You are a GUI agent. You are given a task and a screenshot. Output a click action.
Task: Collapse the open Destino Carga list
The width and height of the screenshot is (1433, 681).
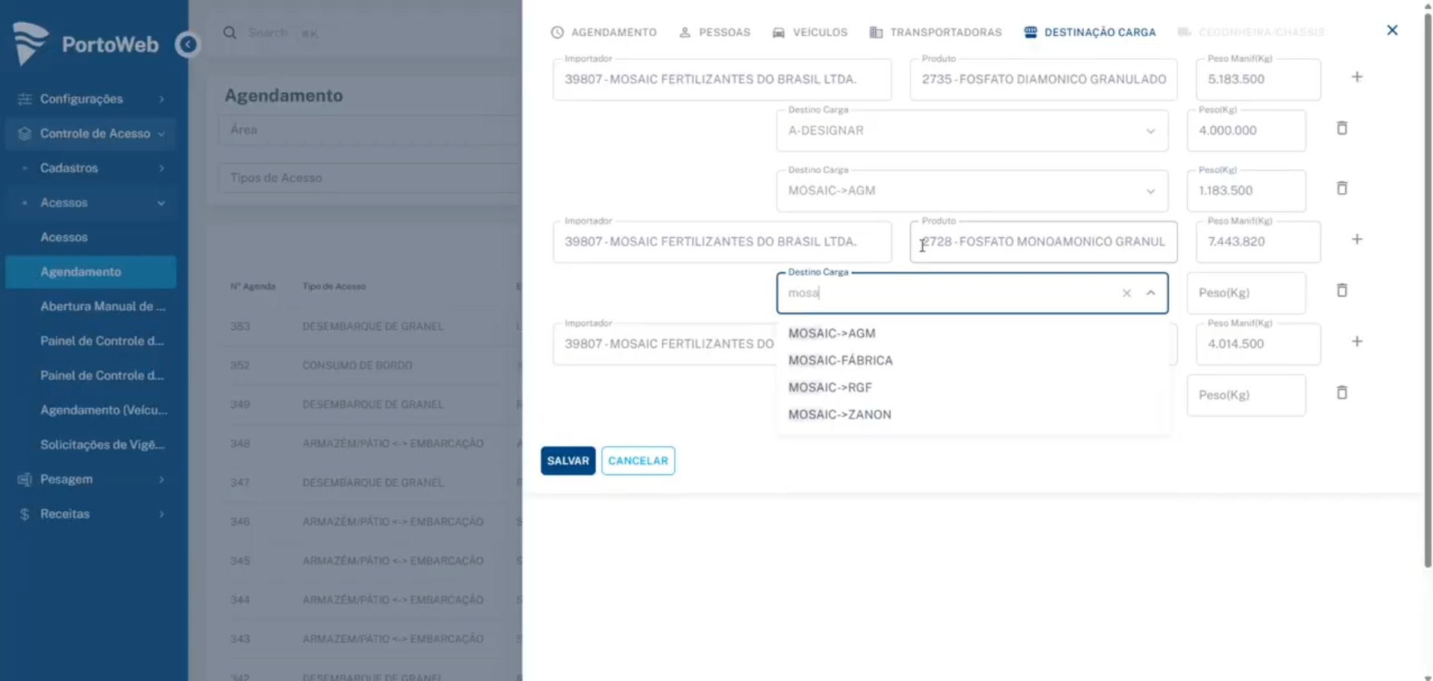(1150, 293)
